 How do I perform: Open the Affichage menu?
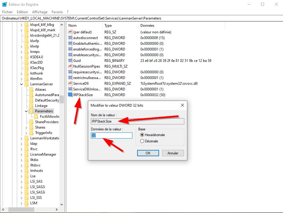[40, 12]
